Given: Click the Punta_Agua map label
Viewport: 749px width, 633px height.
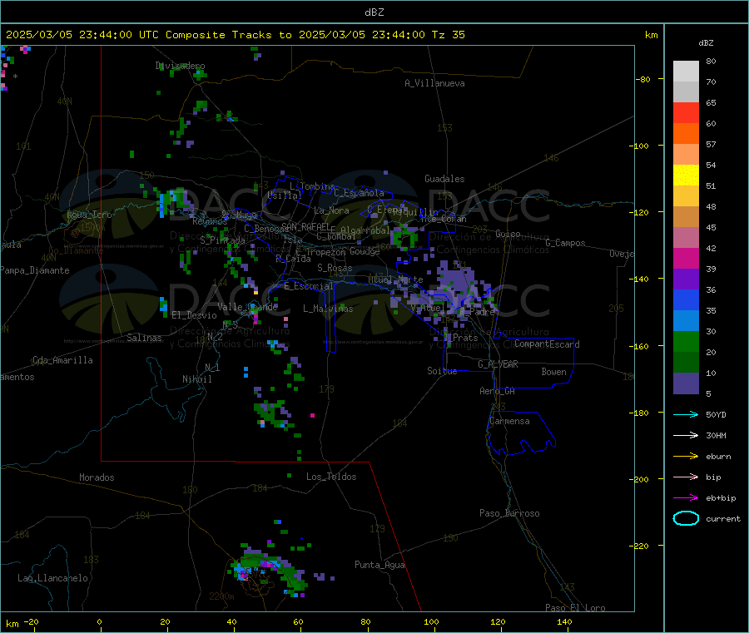Looking at the screenshot, I should 379,565.
